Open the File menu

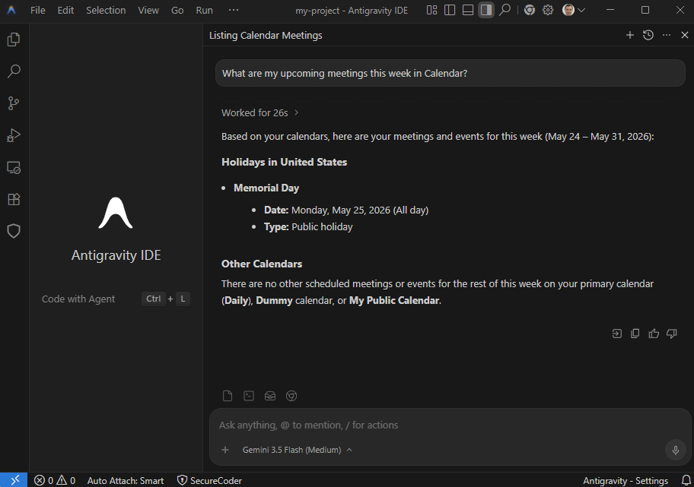[x=37, y=10]
